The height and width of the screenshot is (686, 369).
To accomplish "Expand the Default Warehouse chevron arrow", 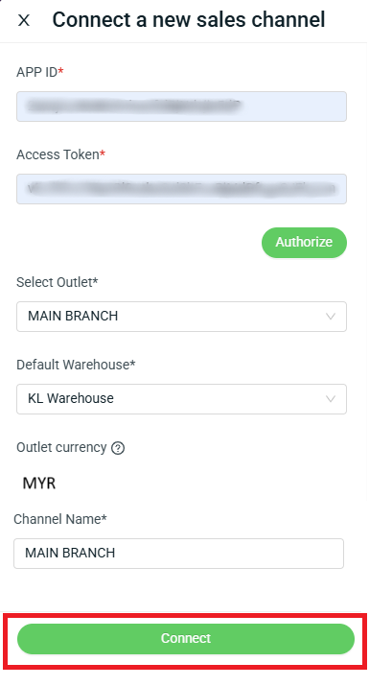I will click(x=331, y=399).
